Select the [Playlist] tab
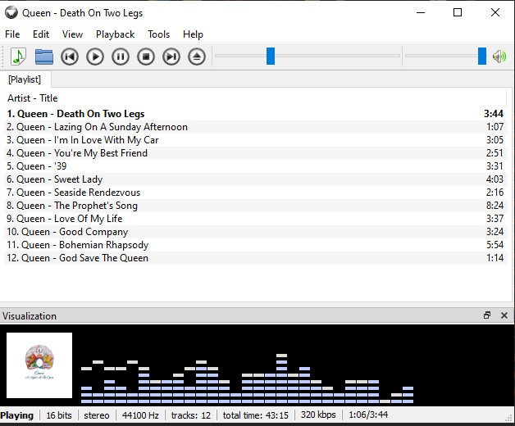 pyautogui.click(x=25, y=79)
